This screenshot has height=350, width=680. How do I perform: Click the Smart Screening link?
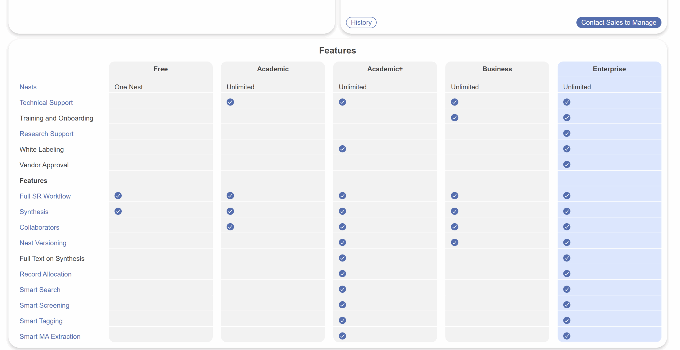click(44, 305)
